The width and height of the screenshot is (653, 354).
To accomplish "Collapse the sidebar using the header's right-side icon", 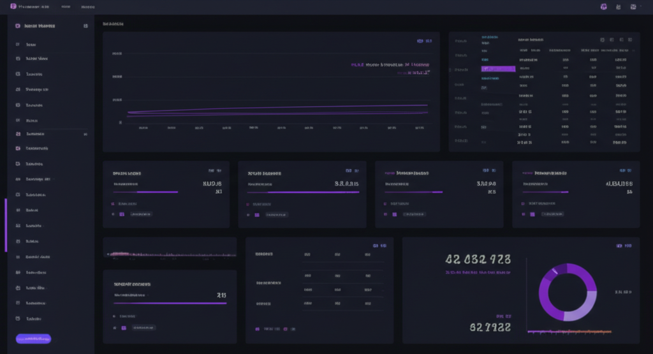I will [x=85, y=26].
